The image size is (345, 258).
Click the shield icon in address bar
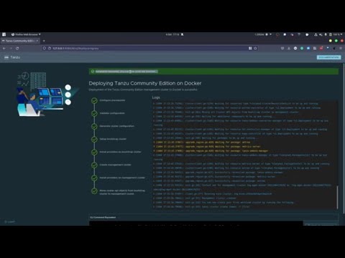click(x=45, y=48)
